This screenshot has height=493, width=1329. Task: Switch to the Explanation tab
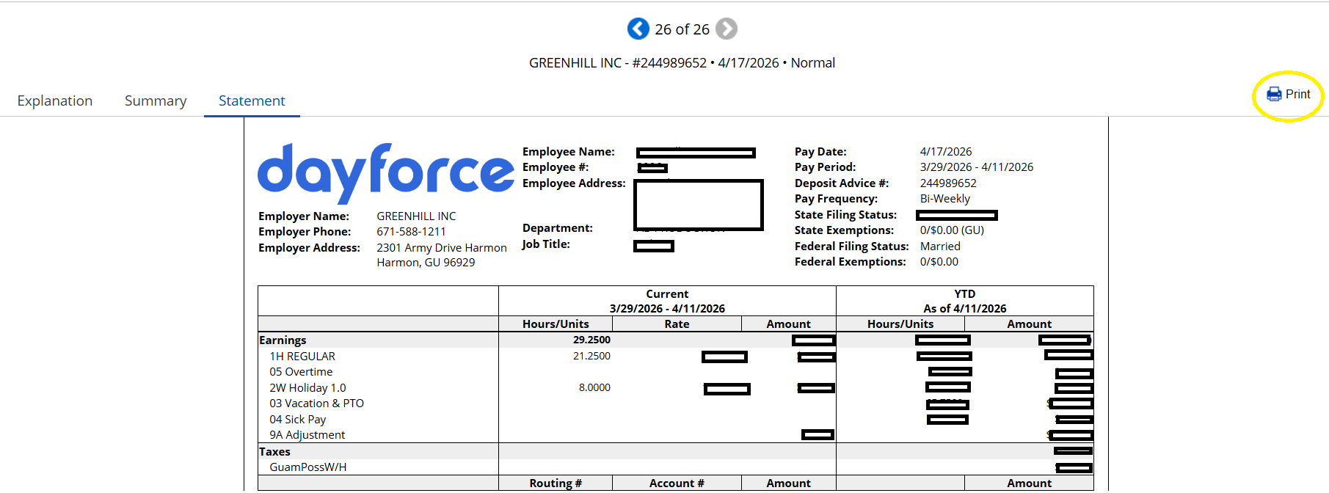[55, 101]
